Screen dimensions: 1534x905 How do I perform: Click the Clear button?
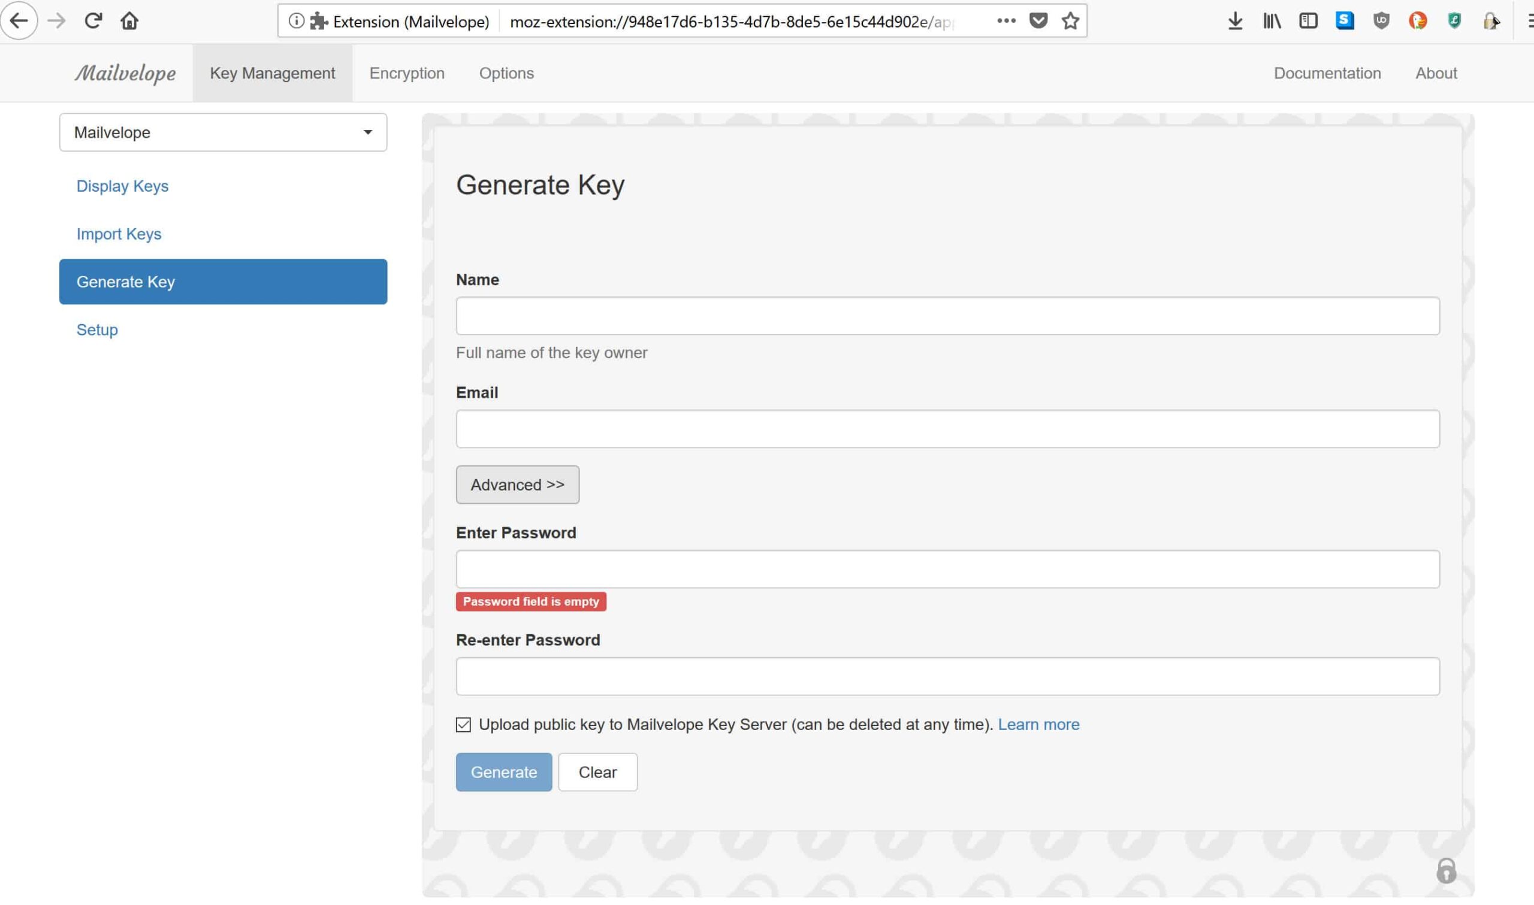coord(598,772)
